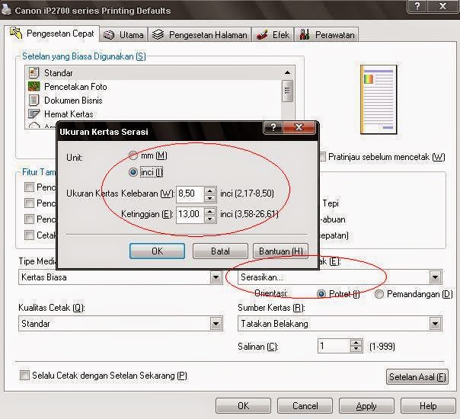The width and height of the screenshot is (460, 419).
Task: Click the Pengesetan Cepat tab icon
Action: pos(16,33)
